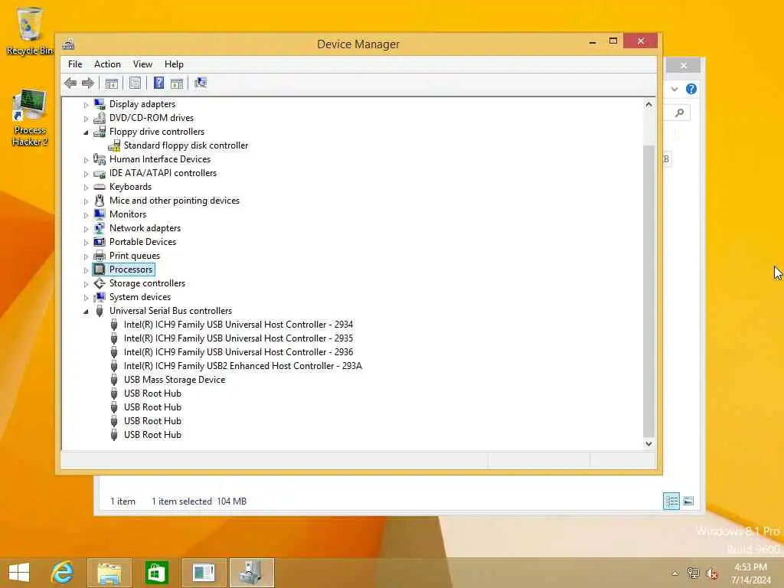Click the Back arrow toolbar icon
This screenshot has width=784, height=588.
coord(70,83)
